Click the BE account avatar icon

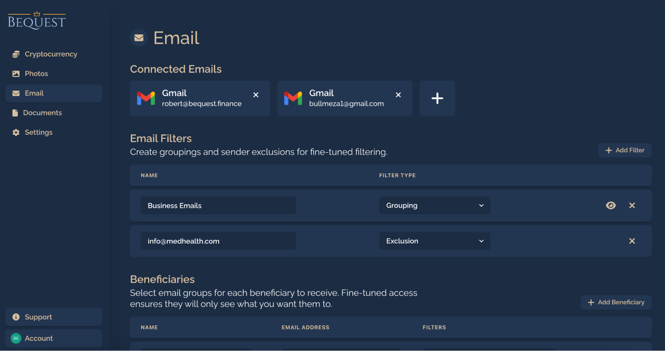point(16,338)
